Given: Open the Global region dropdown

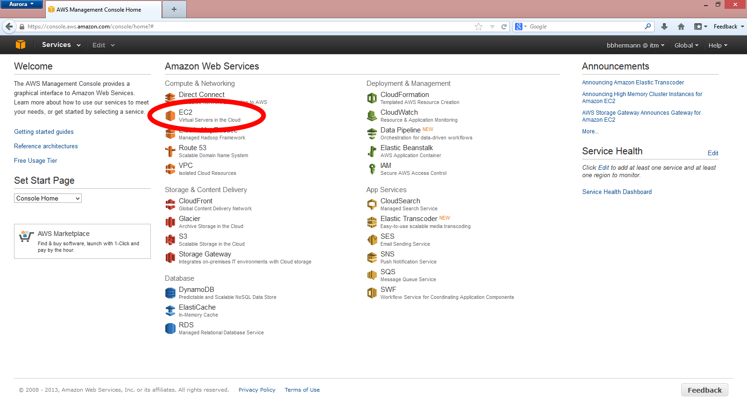Looking at the screenshot, I should [x=686, y=45].
